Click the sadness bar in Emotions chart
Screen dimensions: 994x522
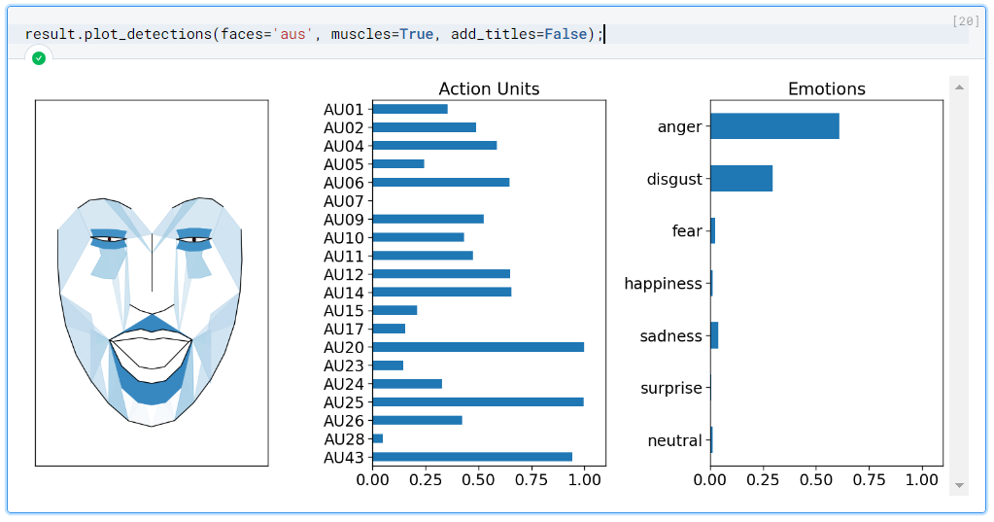pyautogui.click(x=714, y=335)
